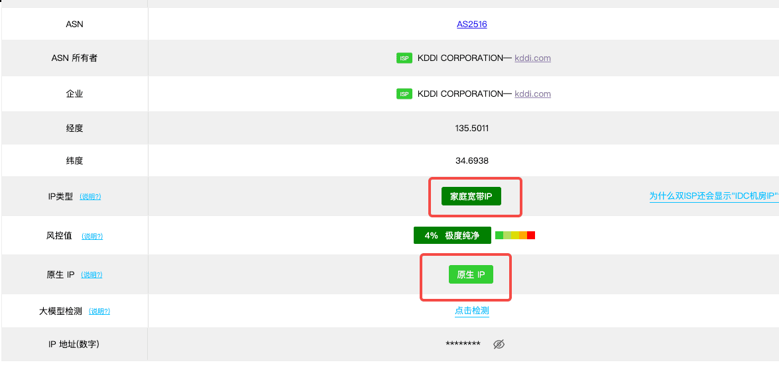Open the 说明 help link for 原生 IP
This screenshot has height=389, width=779.
point(91,275)
